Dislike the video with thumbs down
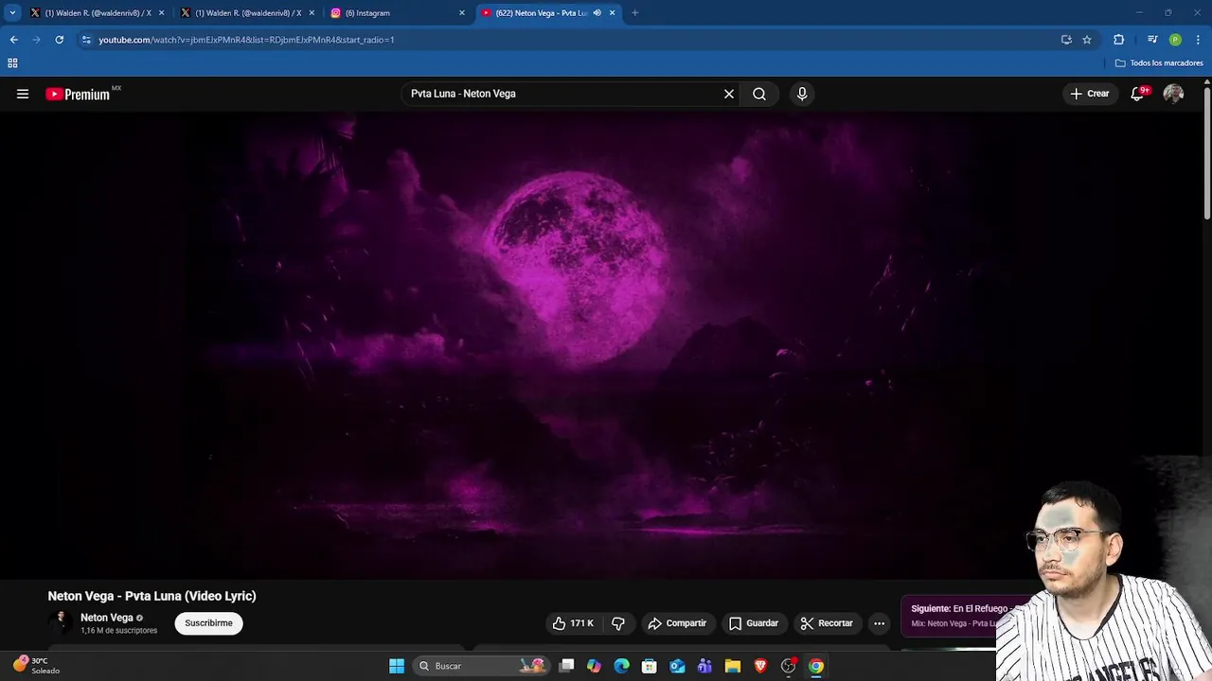1212x681 pixels. point(618,623)
